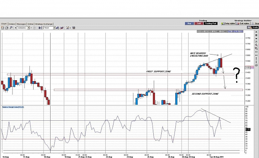Click the print icon on right sidebar
This screenshot has height=158, width=259.
tap(256, 65)
